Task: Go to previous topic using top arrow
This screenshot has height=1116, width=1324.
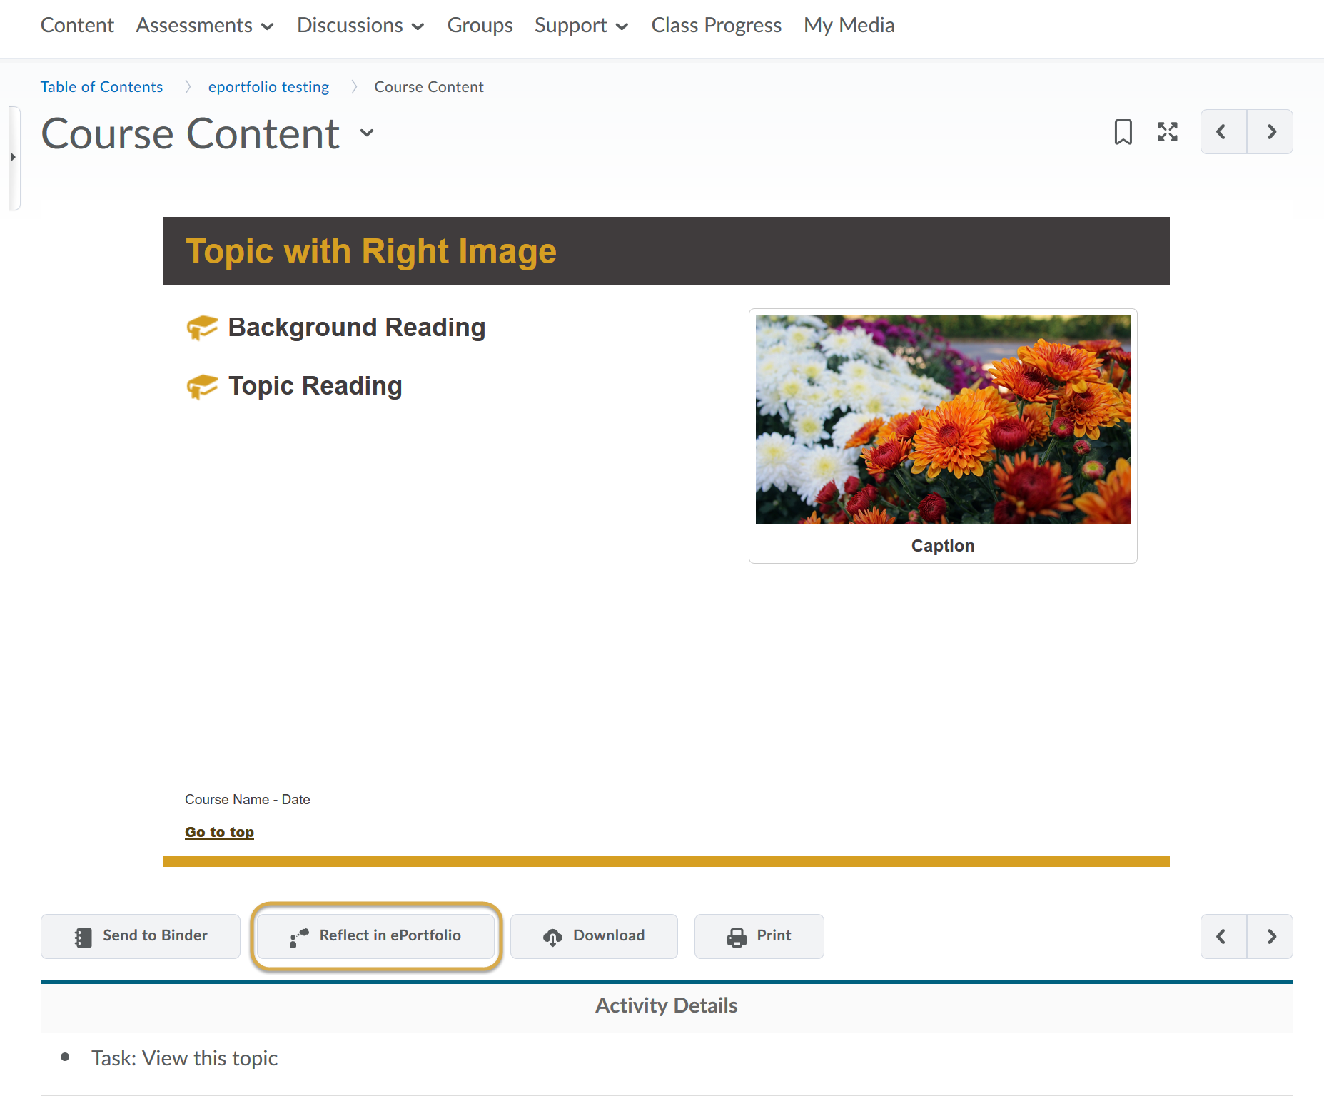Action: pyautogui.click(x=1223, y=132)
